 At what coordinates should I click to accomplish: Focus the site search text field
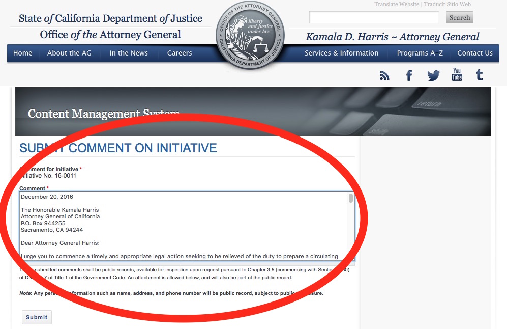coord(374,17)
